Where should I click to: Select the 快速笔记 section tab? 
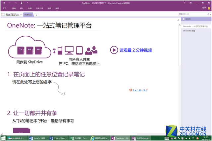28,15
